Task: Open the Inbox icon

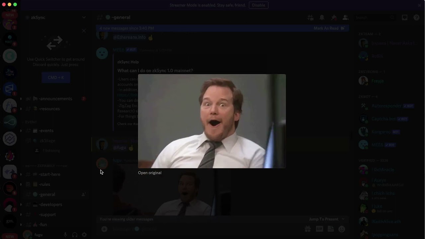Action: pos(404,17)
